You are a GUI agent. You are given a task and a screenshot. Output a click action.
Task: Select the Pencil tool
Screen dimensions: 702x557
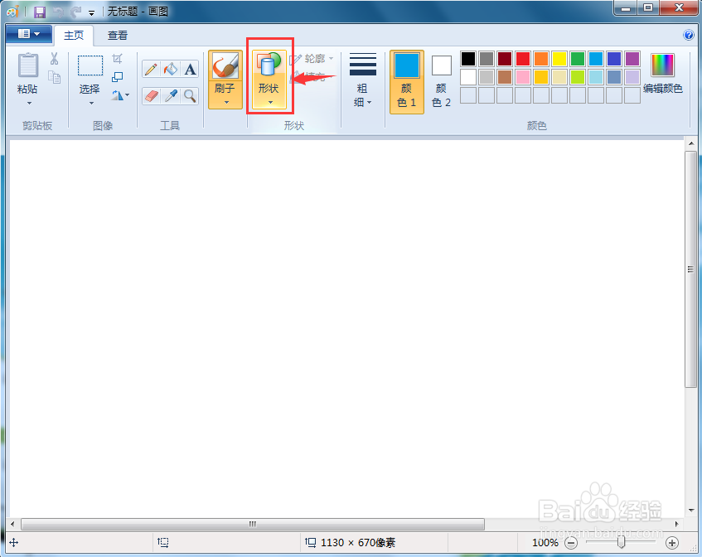(152, 69)
